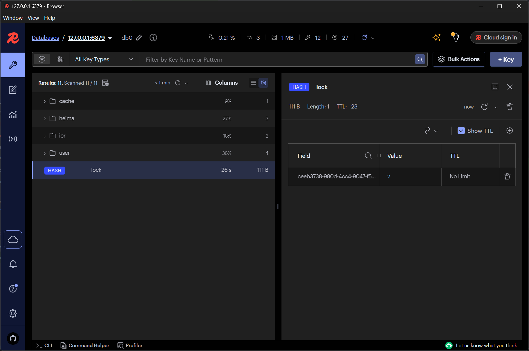
Task: Expand the heima folder
Action: click(45, 118)
